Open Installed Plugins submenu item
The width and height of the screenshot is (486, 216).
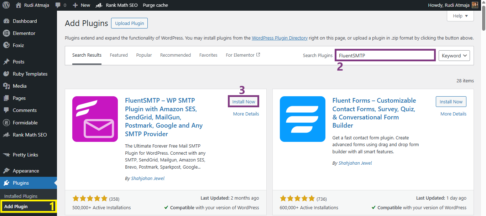pyautogui.click(x=21, y=196)
